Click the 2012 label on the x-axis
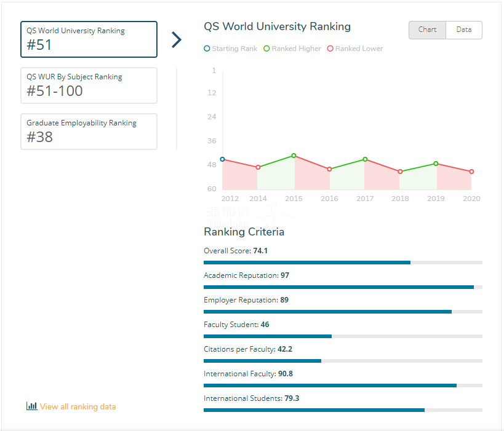504x431 pixels. [x=230, y=199]
